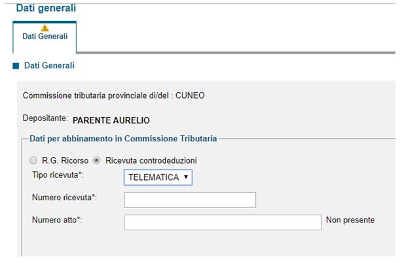Open the Tipo ricevuta TELEMATICA dropdown
400x263 pixels.
coord(158,177)
